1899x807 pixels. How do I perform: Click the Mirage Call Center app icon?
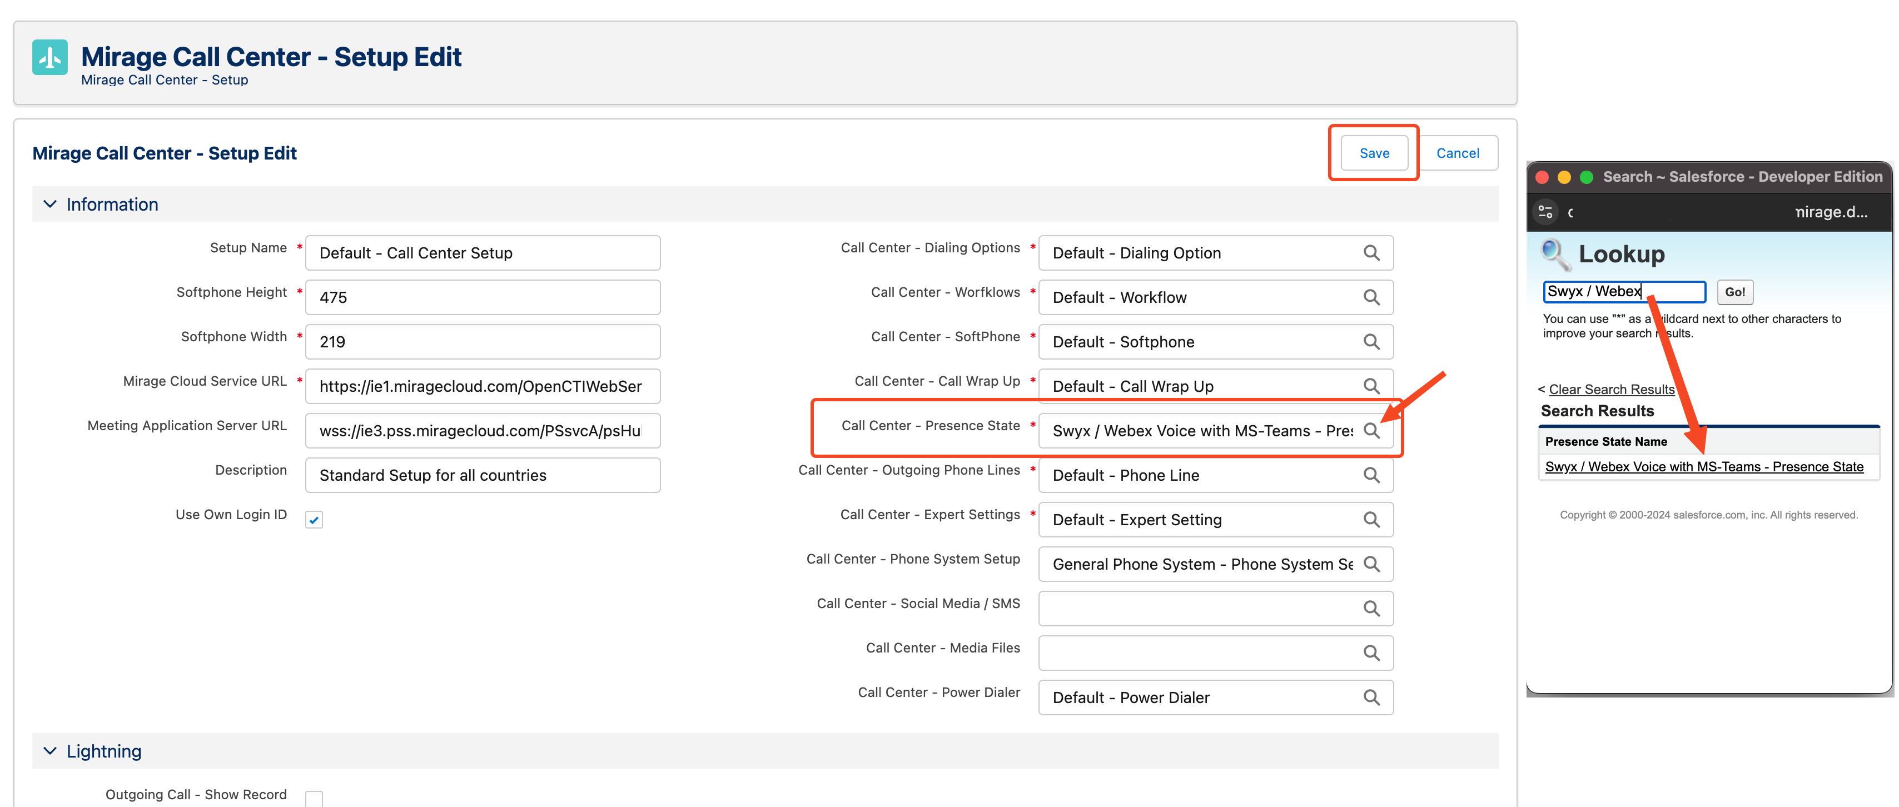click(x=50, y=57)
